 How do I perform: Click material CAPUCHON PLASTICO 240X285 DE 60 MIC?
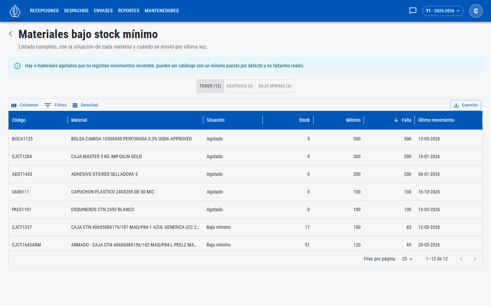(x=113, y=192)
